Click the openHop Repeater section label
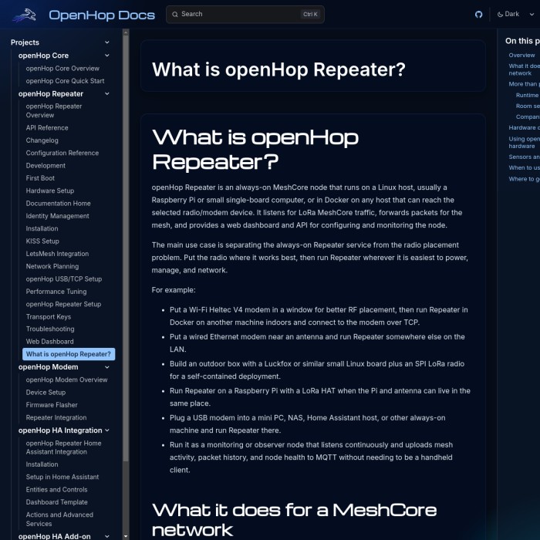540x540 pixels. pyautogui.click(x=51, y=93)
